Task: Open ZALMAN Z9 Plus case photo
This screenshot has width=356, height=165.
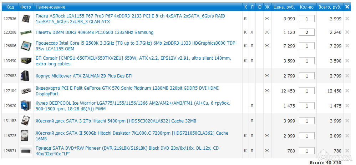Action: pyautogui.click(x=25, y=76)
